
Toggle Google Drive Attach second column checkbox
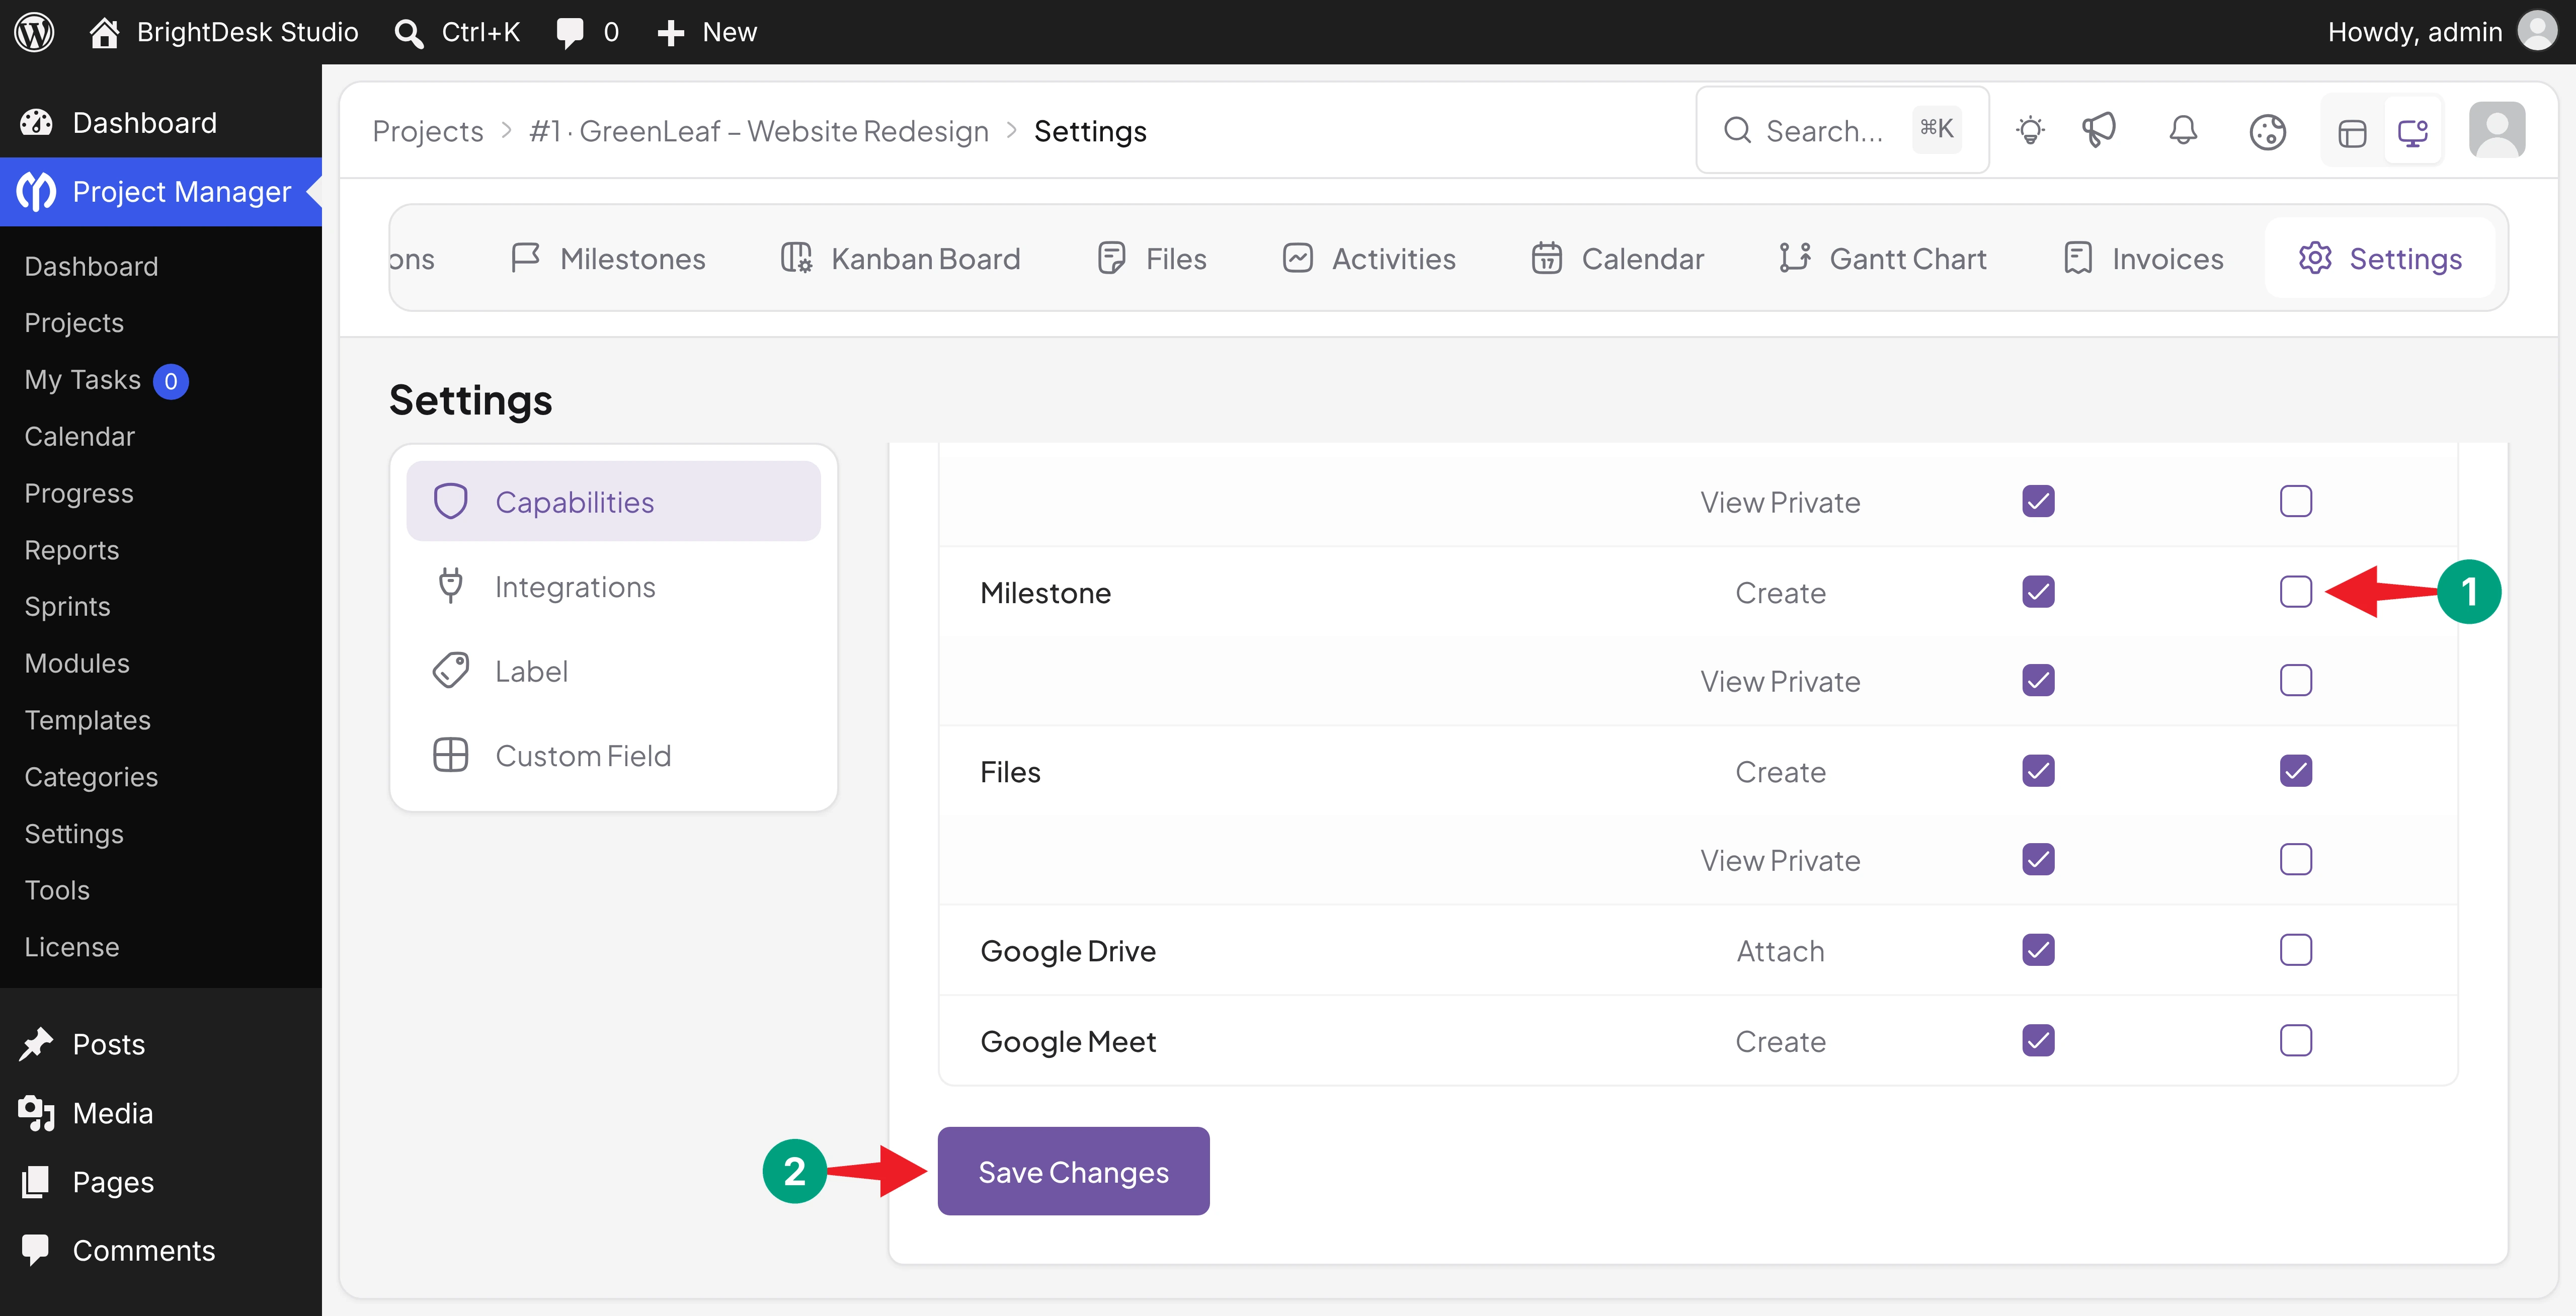2296,950
